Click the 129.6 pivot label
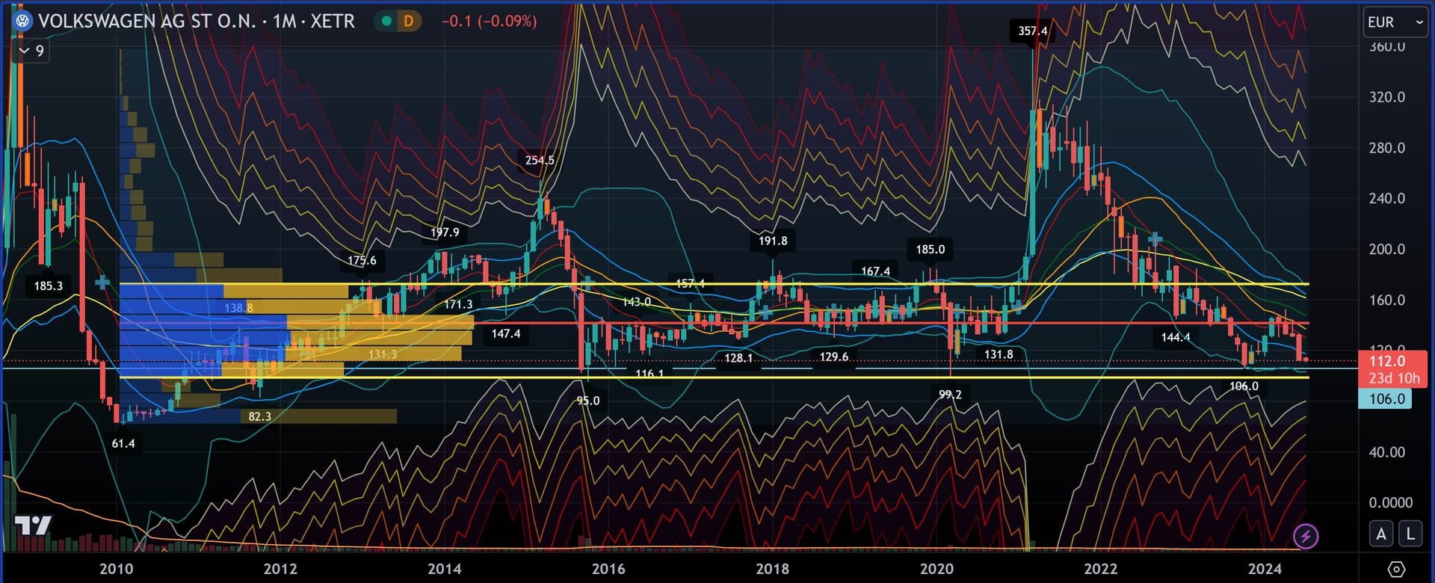This screenshot has width=1435, height=583. click(x=834, y=357)
